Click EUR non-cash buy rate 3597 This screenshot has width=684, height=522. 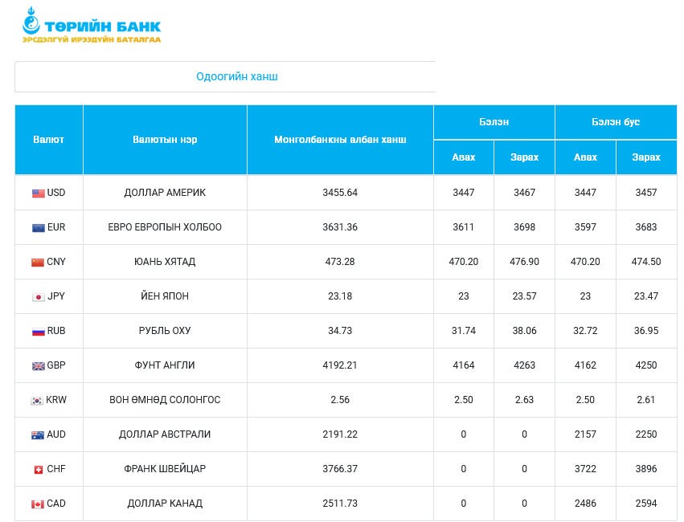click(x=585, y=227)
